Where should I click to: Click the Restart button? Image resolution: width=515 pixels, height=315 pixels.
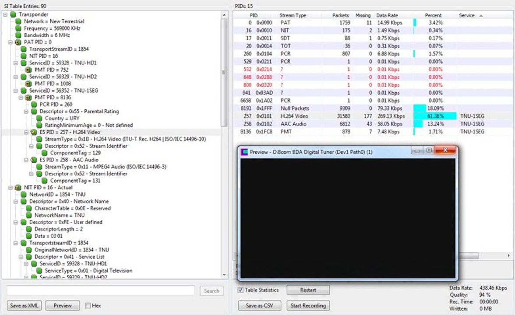308,290
